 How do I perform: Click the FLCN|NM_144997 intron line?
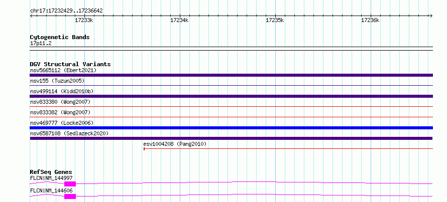[x=254, y=182]
